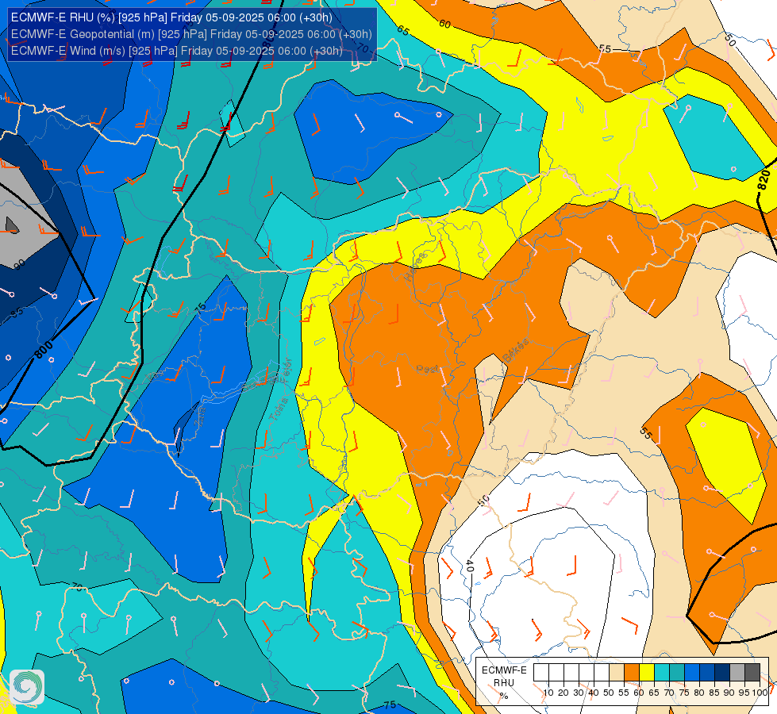Click the orange 55-60 legend swatch
Viewport: 777px width, 714px height.
(632, 673)
